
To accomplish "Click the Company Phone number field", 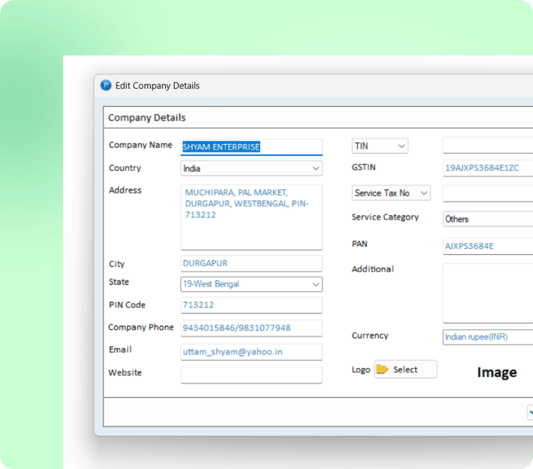I will click(x=251, y=328).
